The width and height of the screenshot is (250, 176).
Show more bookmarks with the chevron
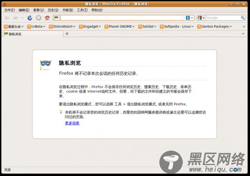pos(244,27)
